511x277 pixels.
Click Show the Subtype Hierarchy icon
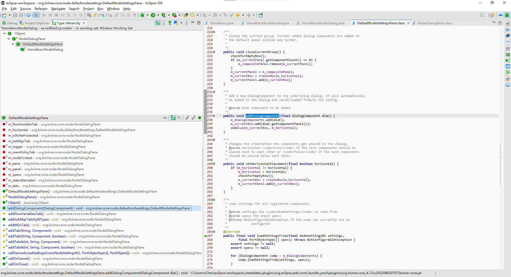point(170,23)
